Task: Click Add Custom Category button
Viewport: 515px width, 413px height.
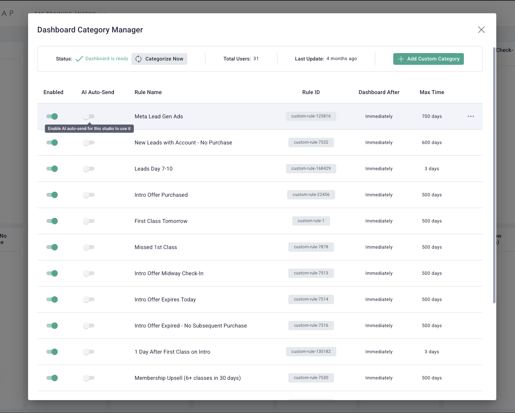Action: click(428, 59)
